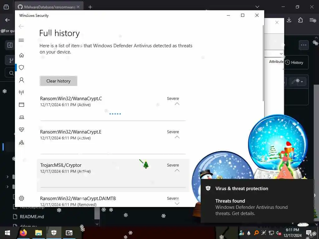Open the browser application menu
This screenshot has width=319, height=239.
(x=312, y=20)
